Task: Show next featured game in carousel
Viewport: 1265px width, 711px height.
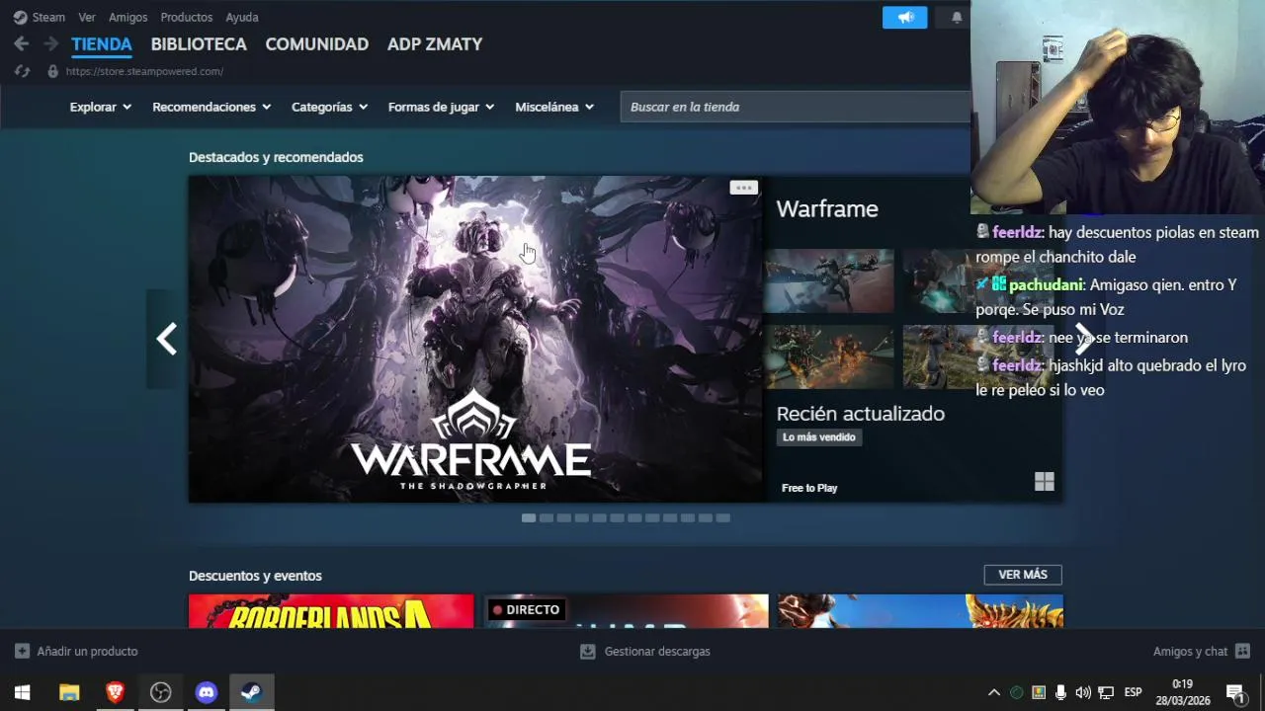Action: (x=1083, y=339)
